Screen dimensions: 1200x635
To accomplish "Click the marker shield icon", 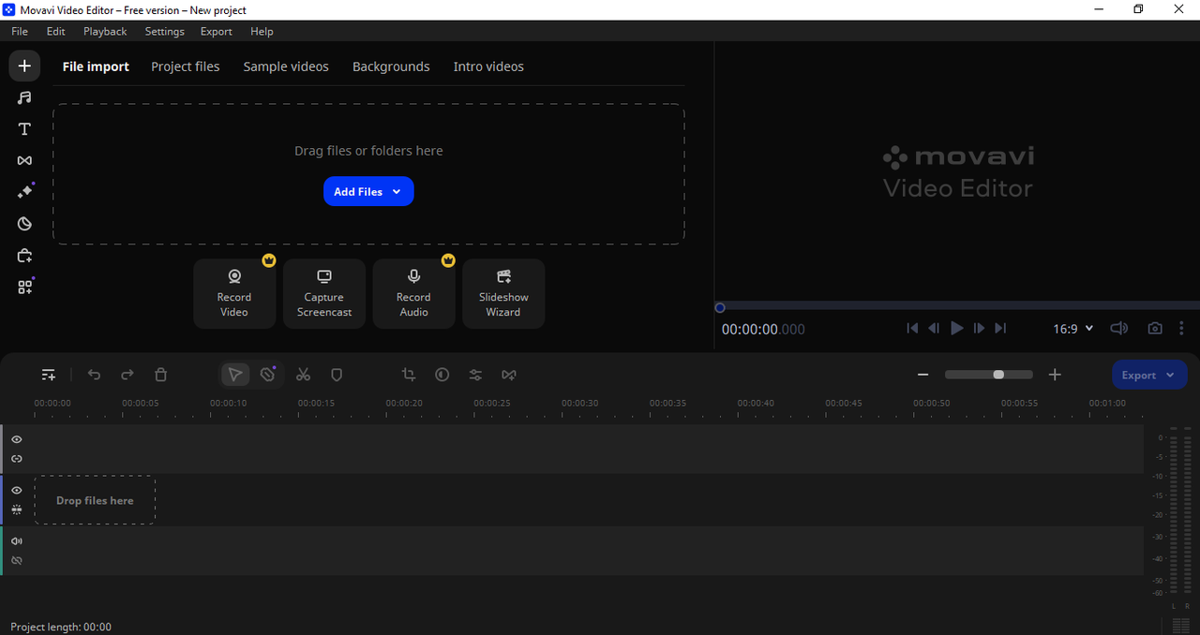I will point(337,375).
